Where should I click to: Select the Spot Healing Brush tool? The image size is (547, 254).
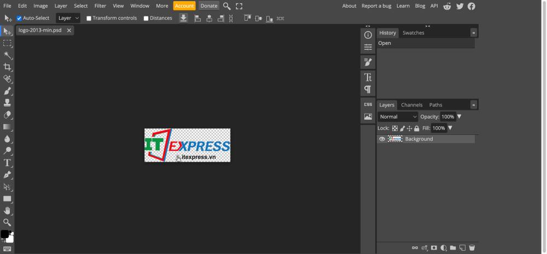(7, 79)
